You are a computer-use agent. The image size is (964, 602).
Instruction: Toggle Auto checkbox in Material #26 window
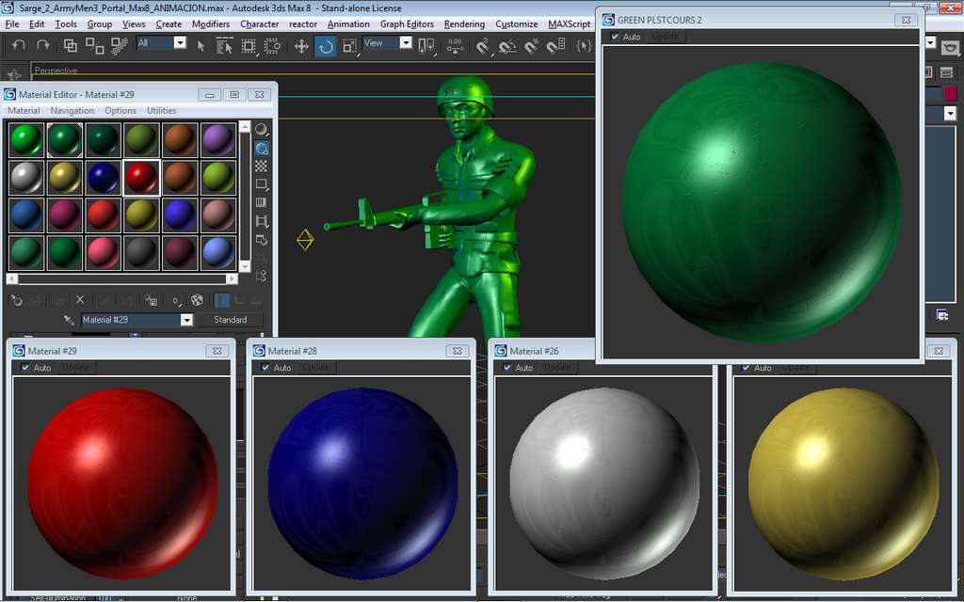pos(508,368)
